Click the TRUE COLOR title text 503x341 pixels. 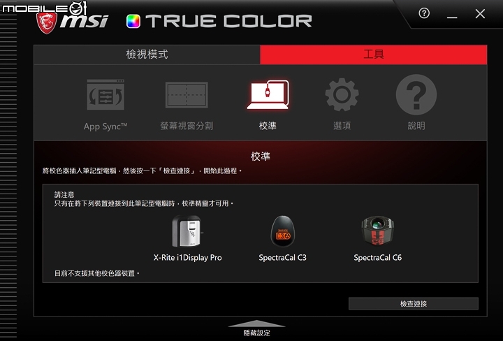[x=228, y=21]
